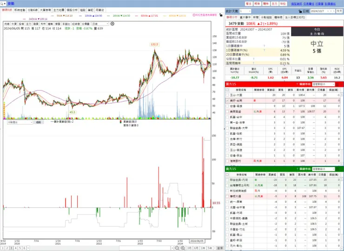Viewport: 344px width, 251px height.
Task: Click the 60MA legend color line
Action: pyautogui.click(x=137, y=16)
